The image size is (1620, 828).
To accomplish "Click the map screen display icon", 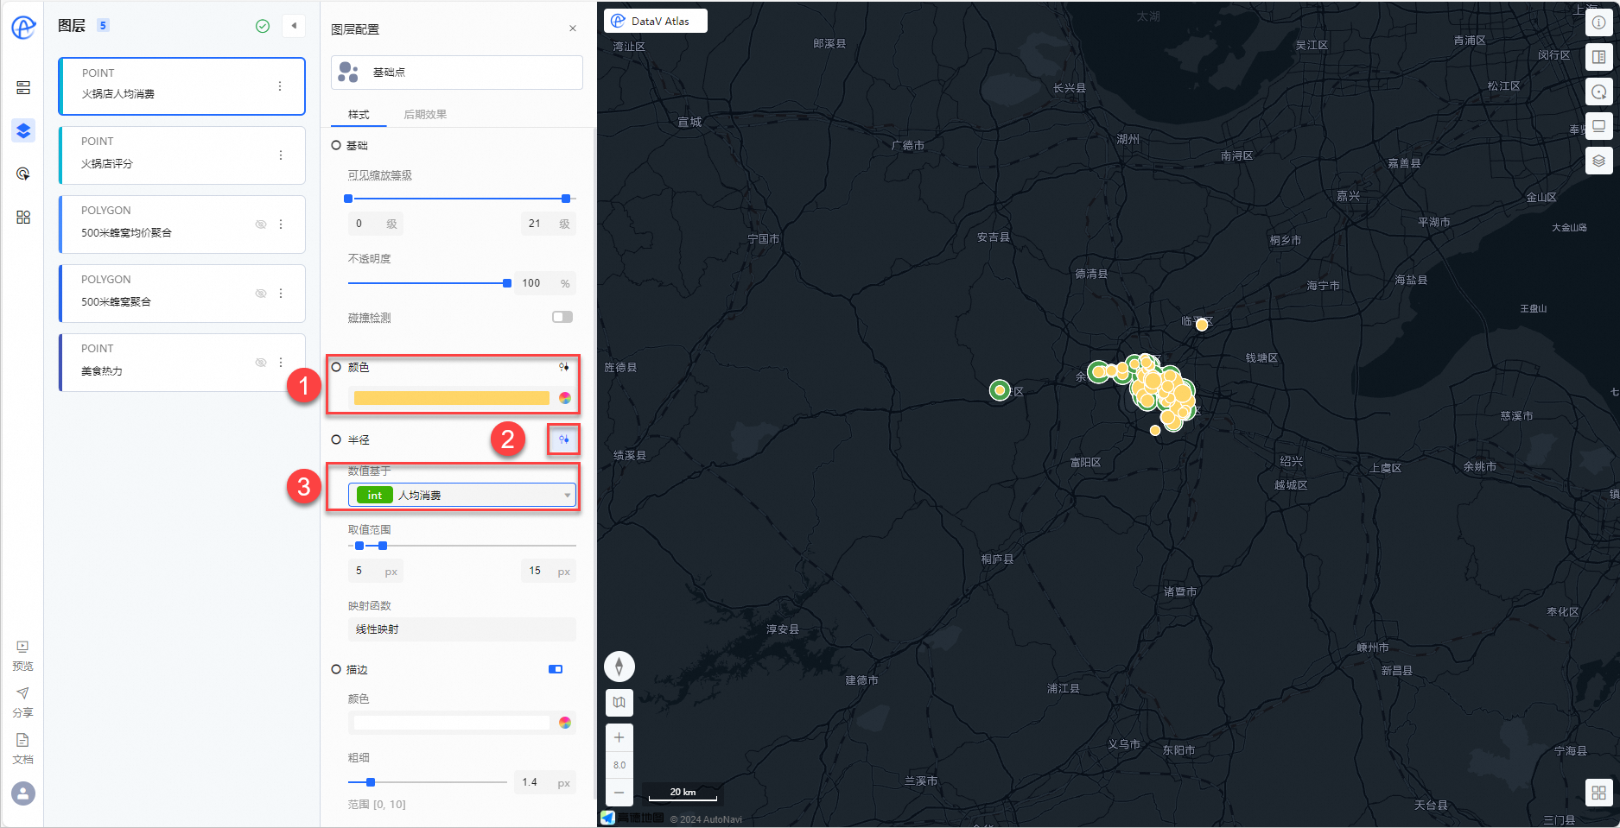I will coord(1599,126).
